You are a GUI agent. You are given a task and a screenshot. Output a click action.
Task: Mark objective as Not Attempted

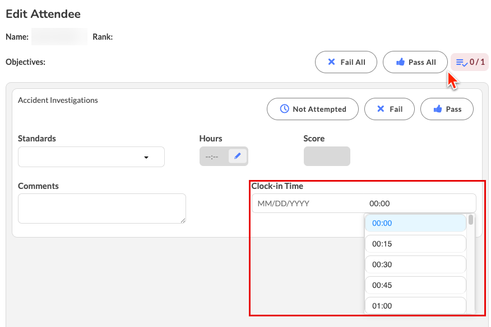tap(313, 109)
